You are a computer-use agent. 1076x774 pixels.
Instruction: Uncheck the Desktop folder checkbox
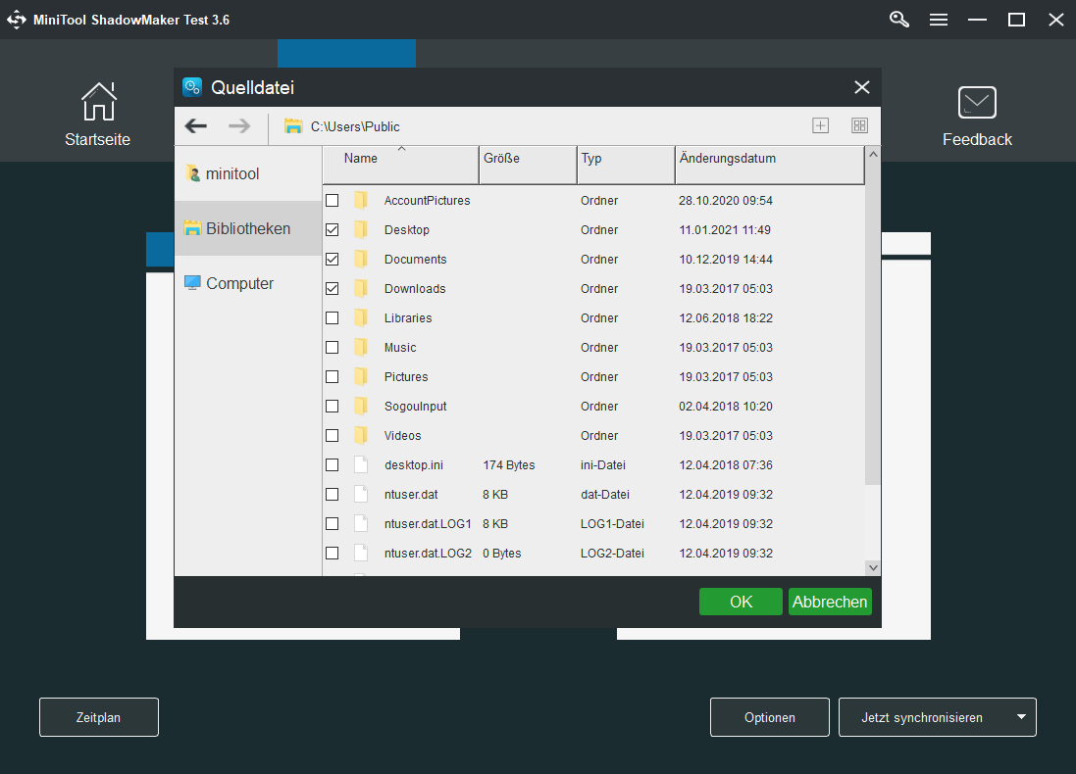point(333,229)
